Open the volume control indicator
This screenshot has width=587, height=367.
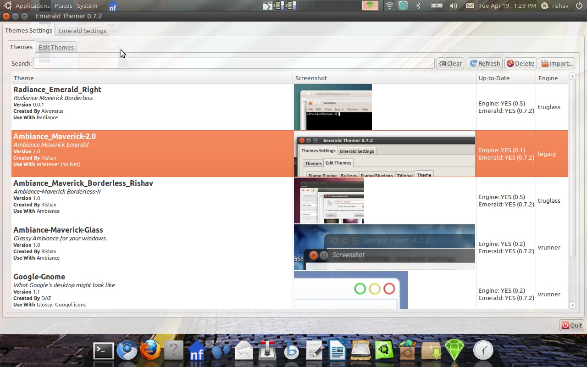[453, 6]
